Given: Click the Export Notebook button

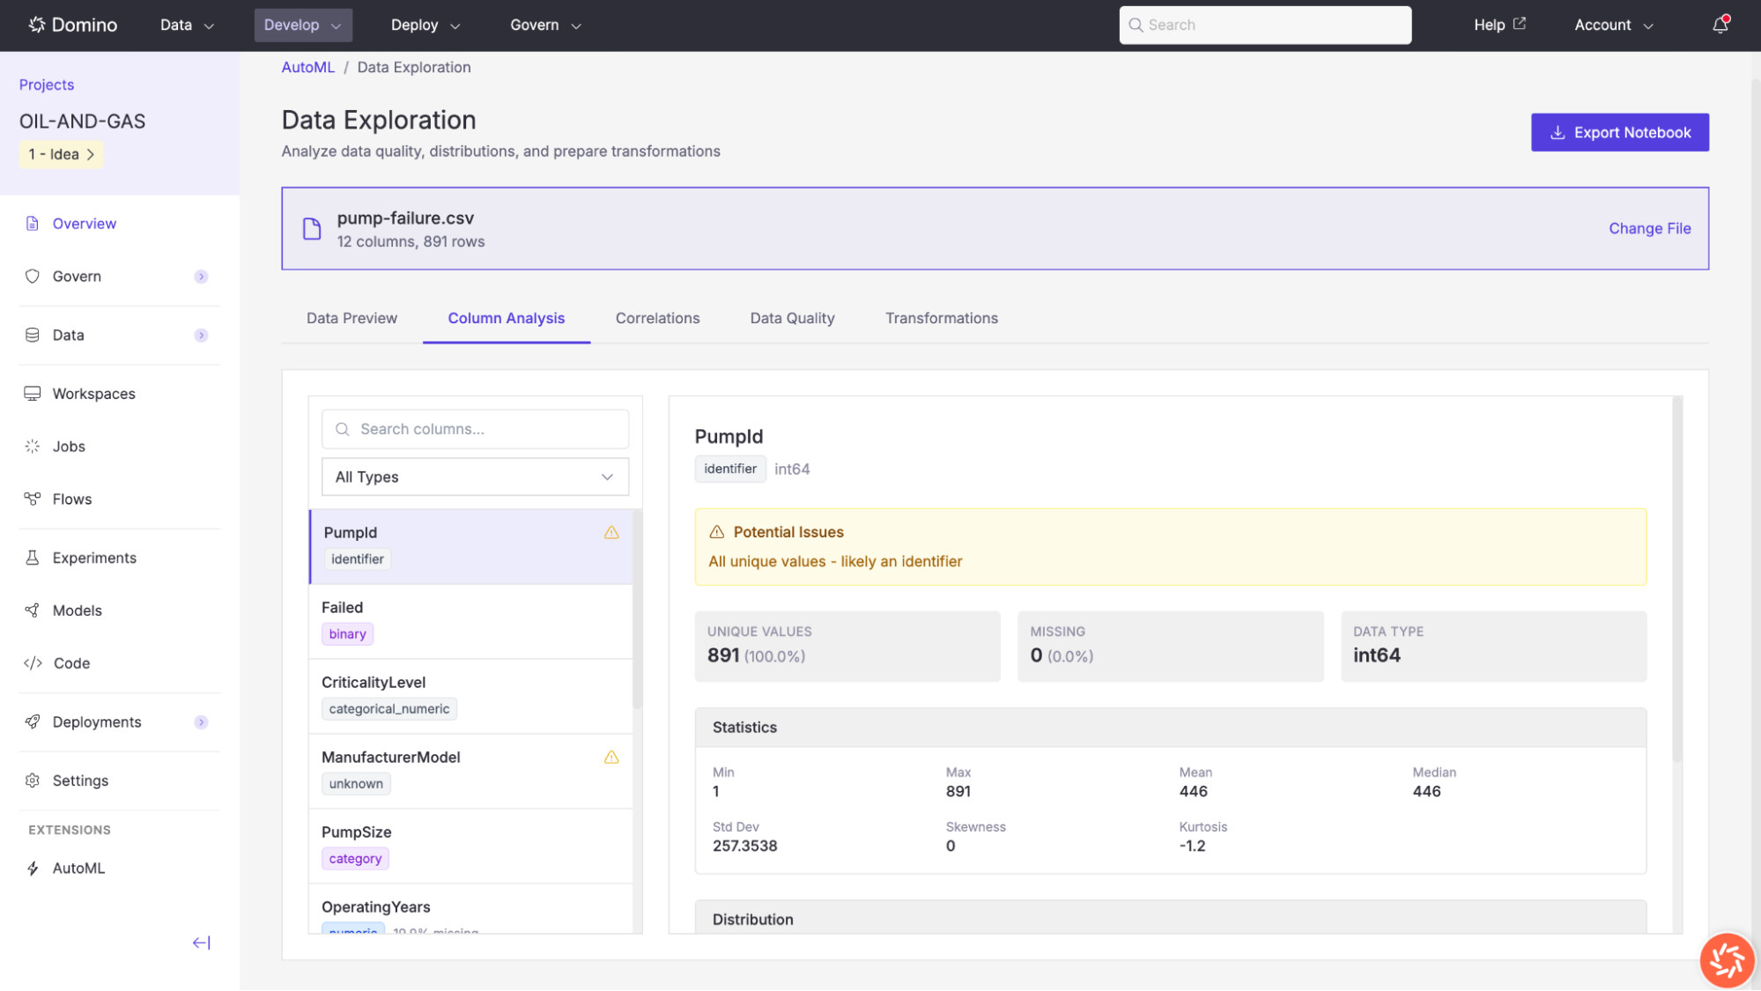Looking at the screenshot, I should [x=1619, y=132].
